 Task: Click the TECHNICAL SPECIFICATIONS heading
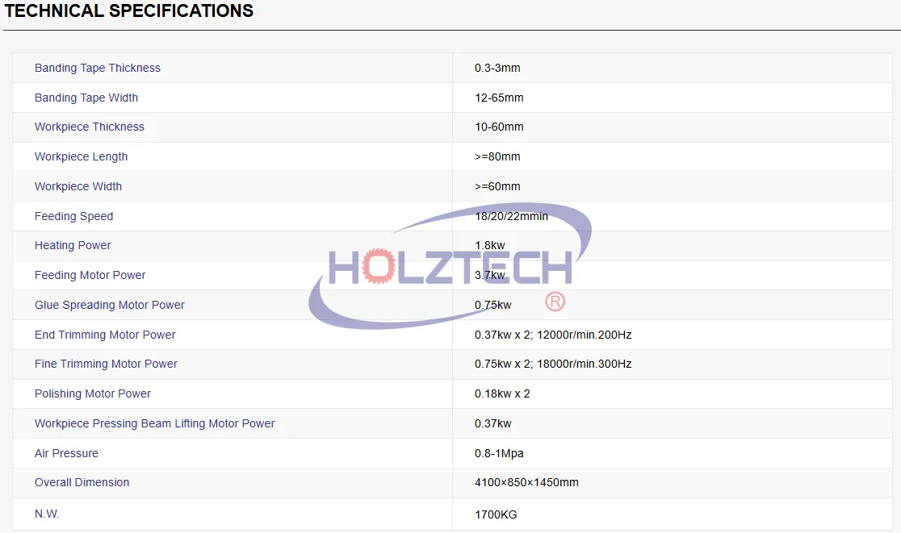128,11
